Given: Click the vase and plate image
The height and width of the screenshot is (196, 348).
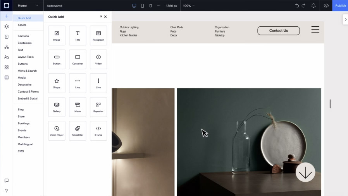Looking at the screenshot, I should 249,142.
